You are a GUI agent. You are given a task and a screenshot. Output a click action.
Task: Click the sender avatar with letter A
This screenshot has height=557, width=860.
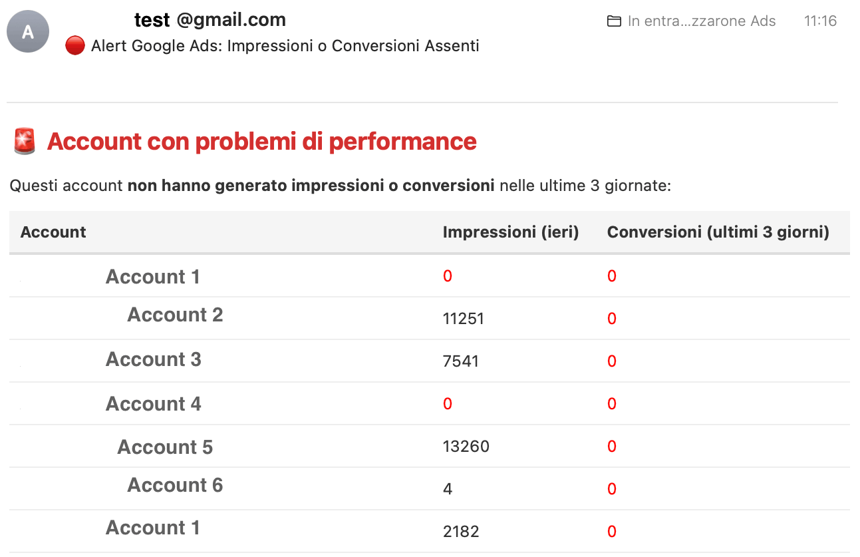(x=28, y=31)
